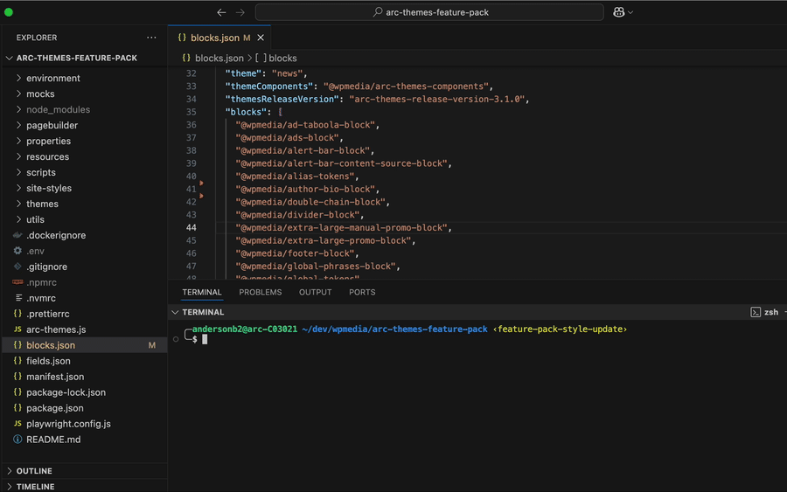This screenshot has height=492, width=787.
Task: Click the .npmrc file icon
Action: [x=17, y=282]
